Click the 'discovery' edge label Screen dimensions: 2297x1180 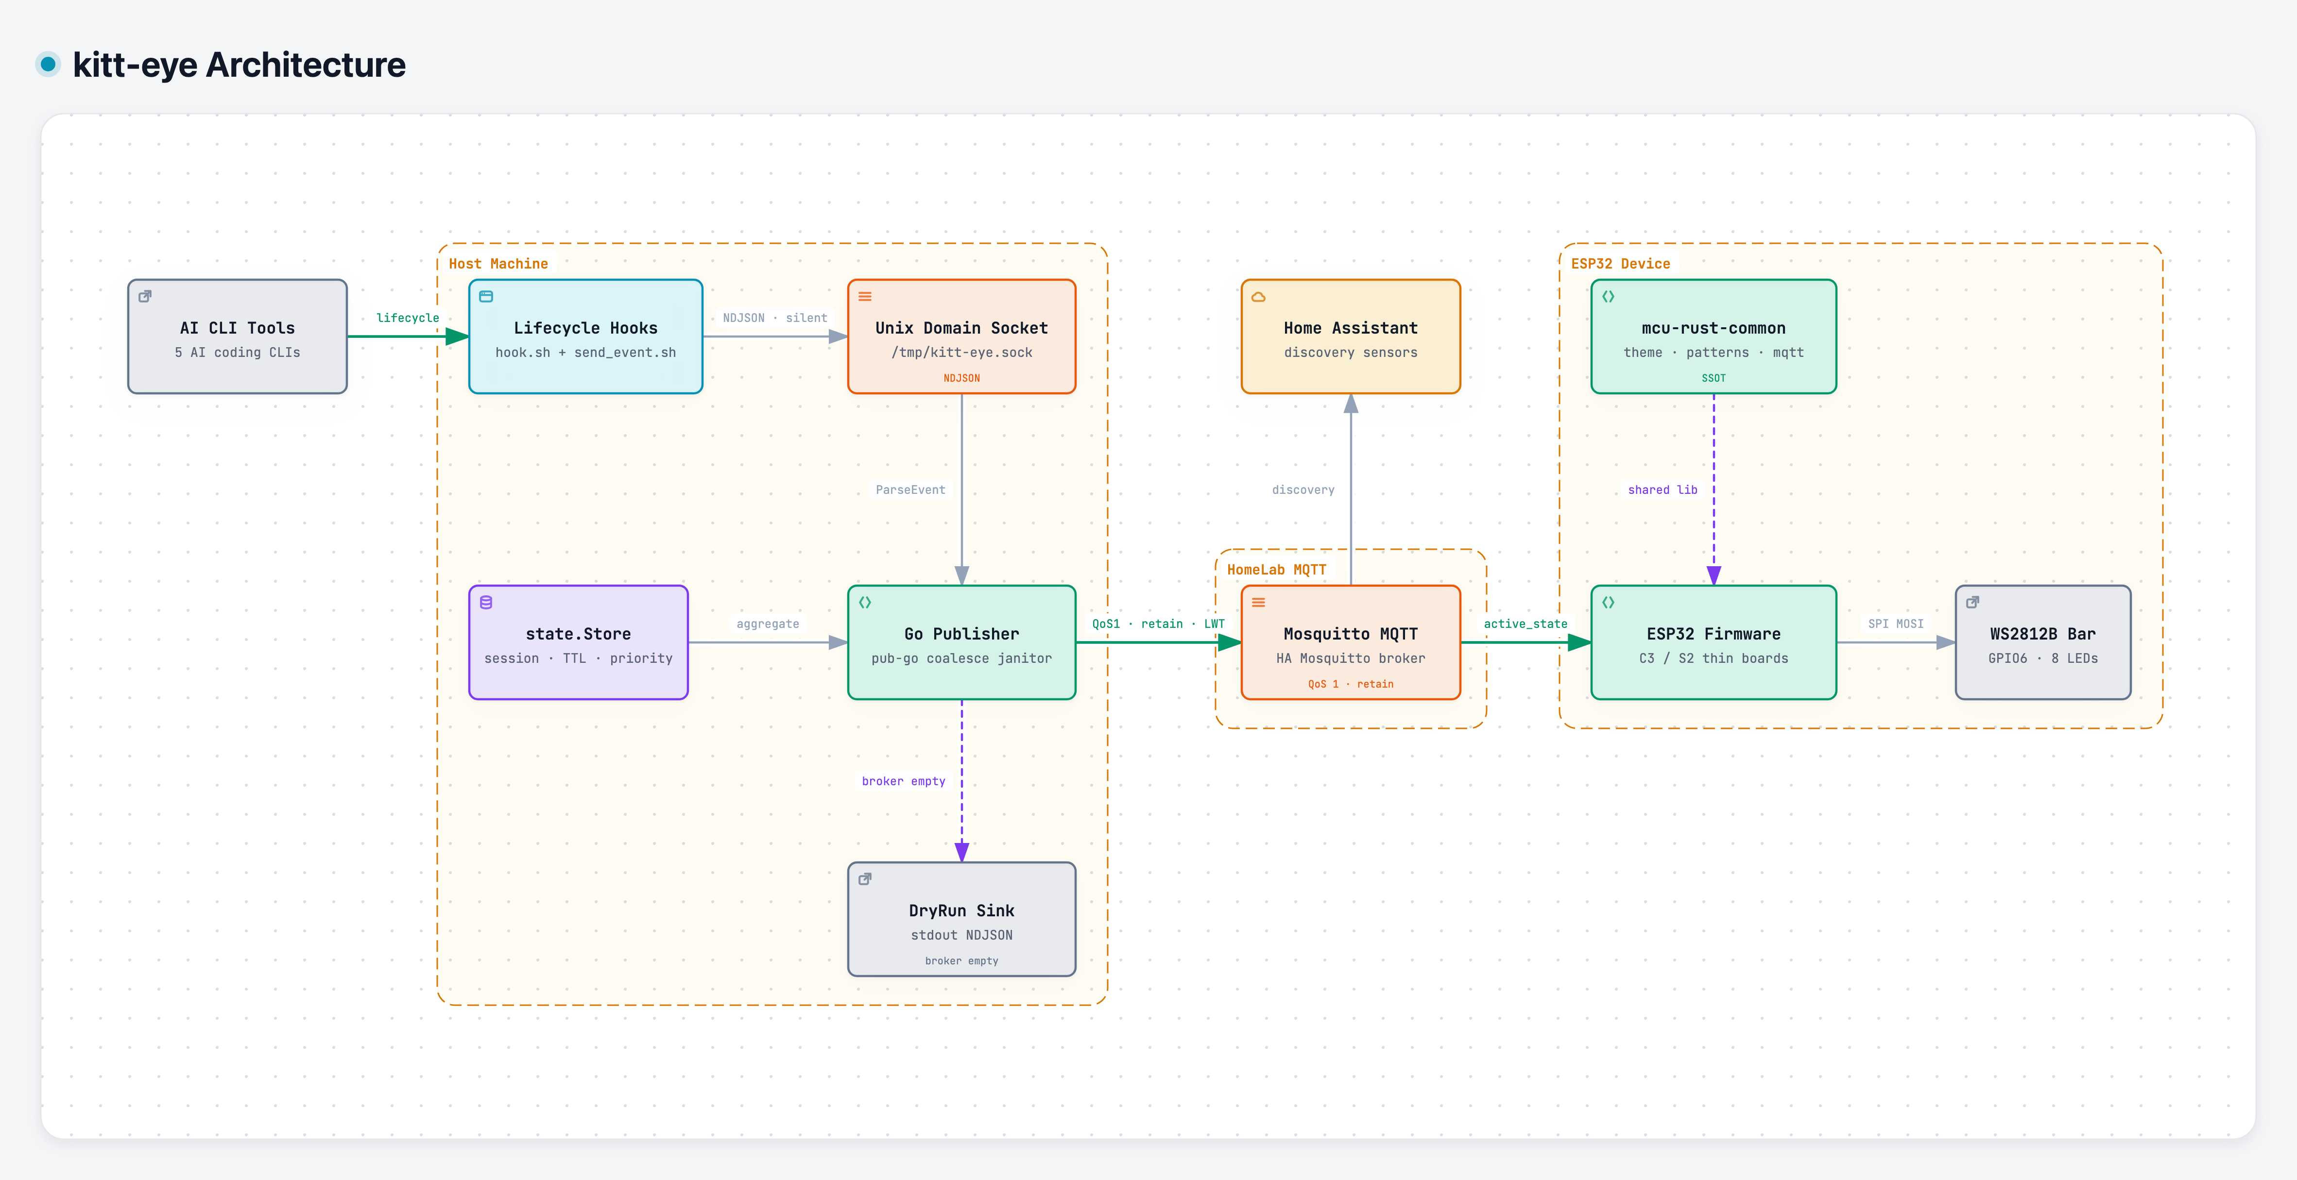coord(1303,489)
